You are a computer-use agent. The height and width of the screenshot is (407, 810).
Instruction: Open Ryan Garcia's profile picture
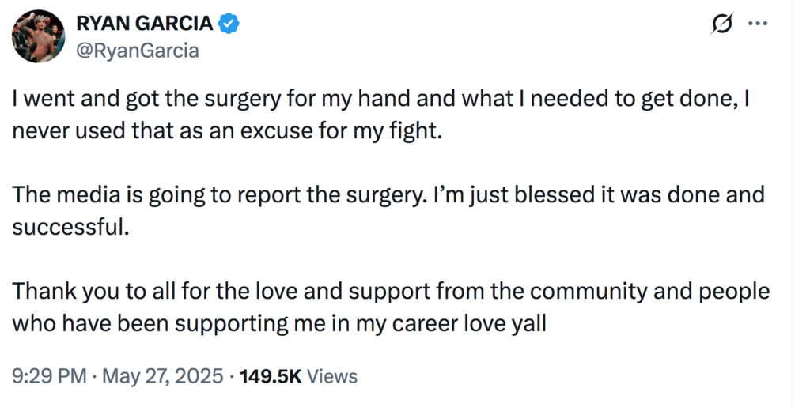click(x=38, y=36)
